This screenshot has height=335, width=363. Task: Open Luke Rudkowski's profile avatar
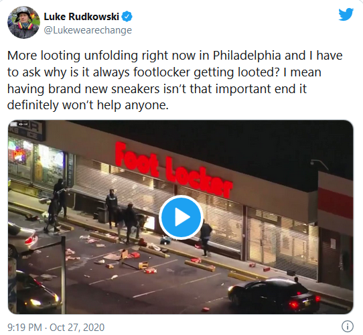pyautogui.click(x=23, y=23)
